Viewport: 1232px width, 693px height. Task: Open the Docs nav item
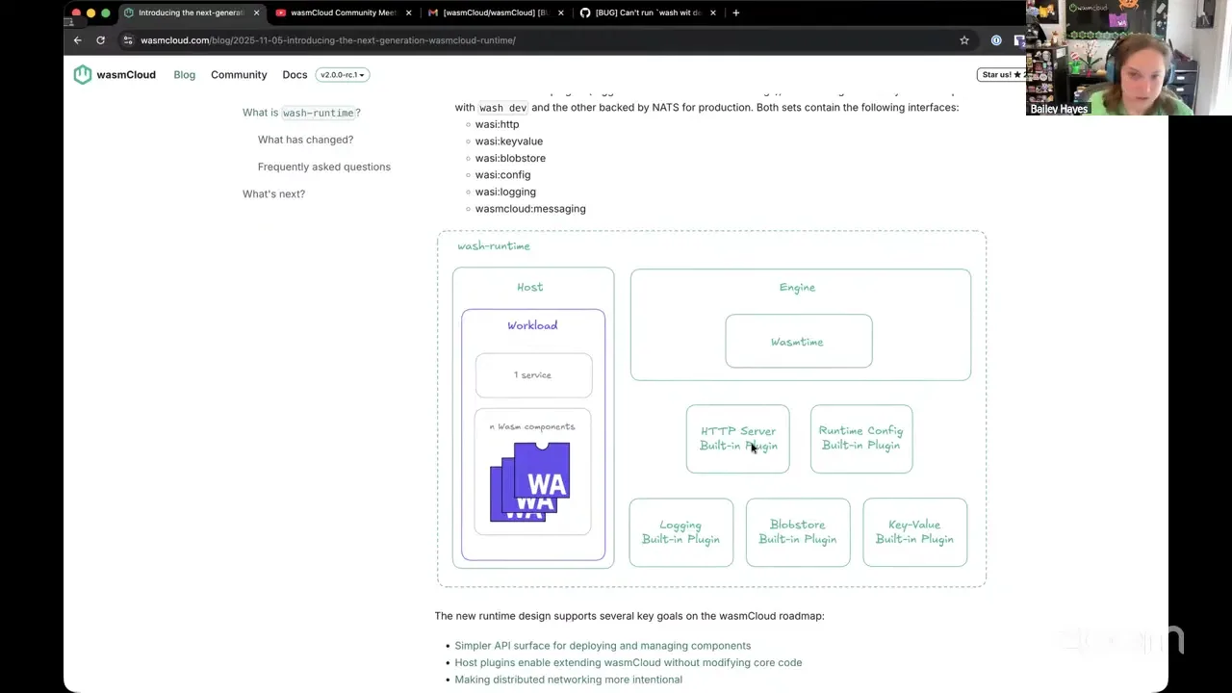coord(295,74)
